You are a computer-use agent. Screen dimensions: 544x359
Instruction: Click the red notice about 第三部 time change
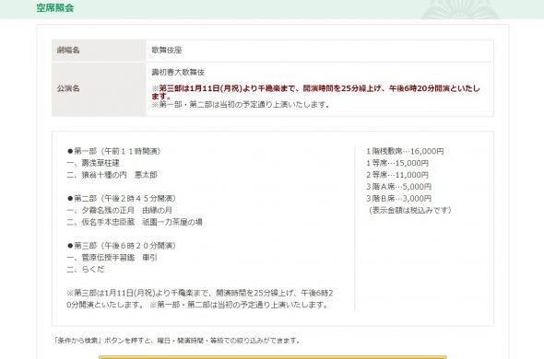click(x=315, y=92)
